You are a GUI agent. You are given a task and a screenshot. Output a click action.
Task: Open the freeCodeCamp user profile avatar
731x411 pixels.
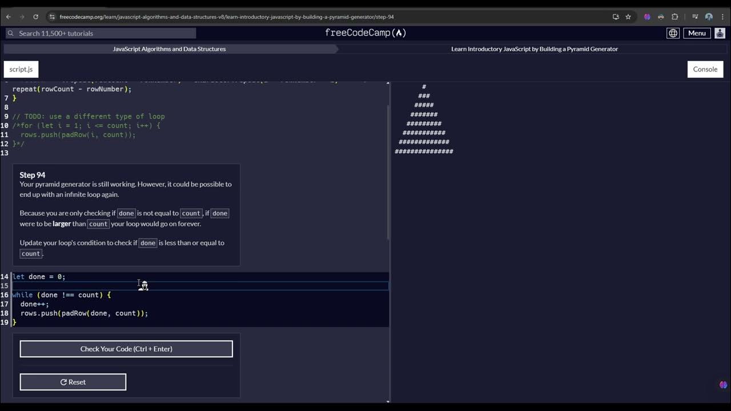(720, 33)
